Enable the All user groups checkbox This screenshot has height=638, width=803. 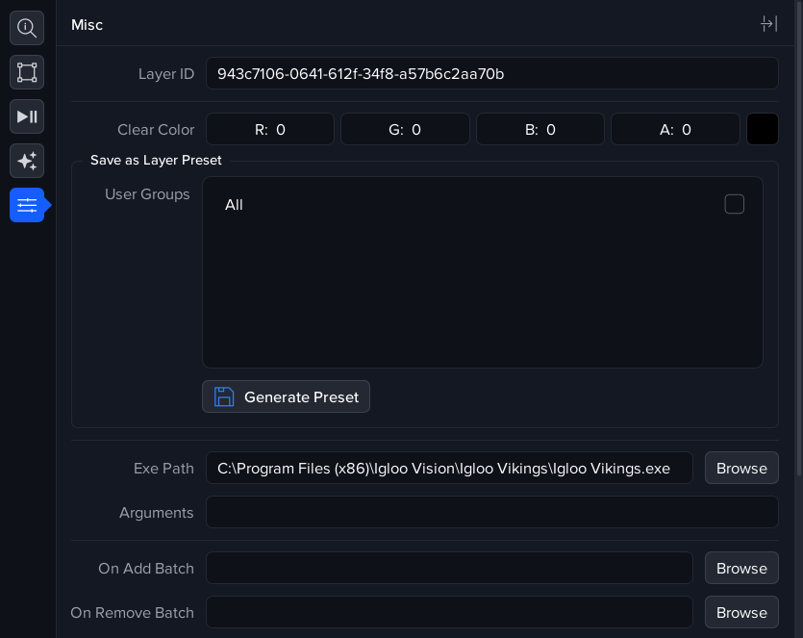(x=734, y=204)
